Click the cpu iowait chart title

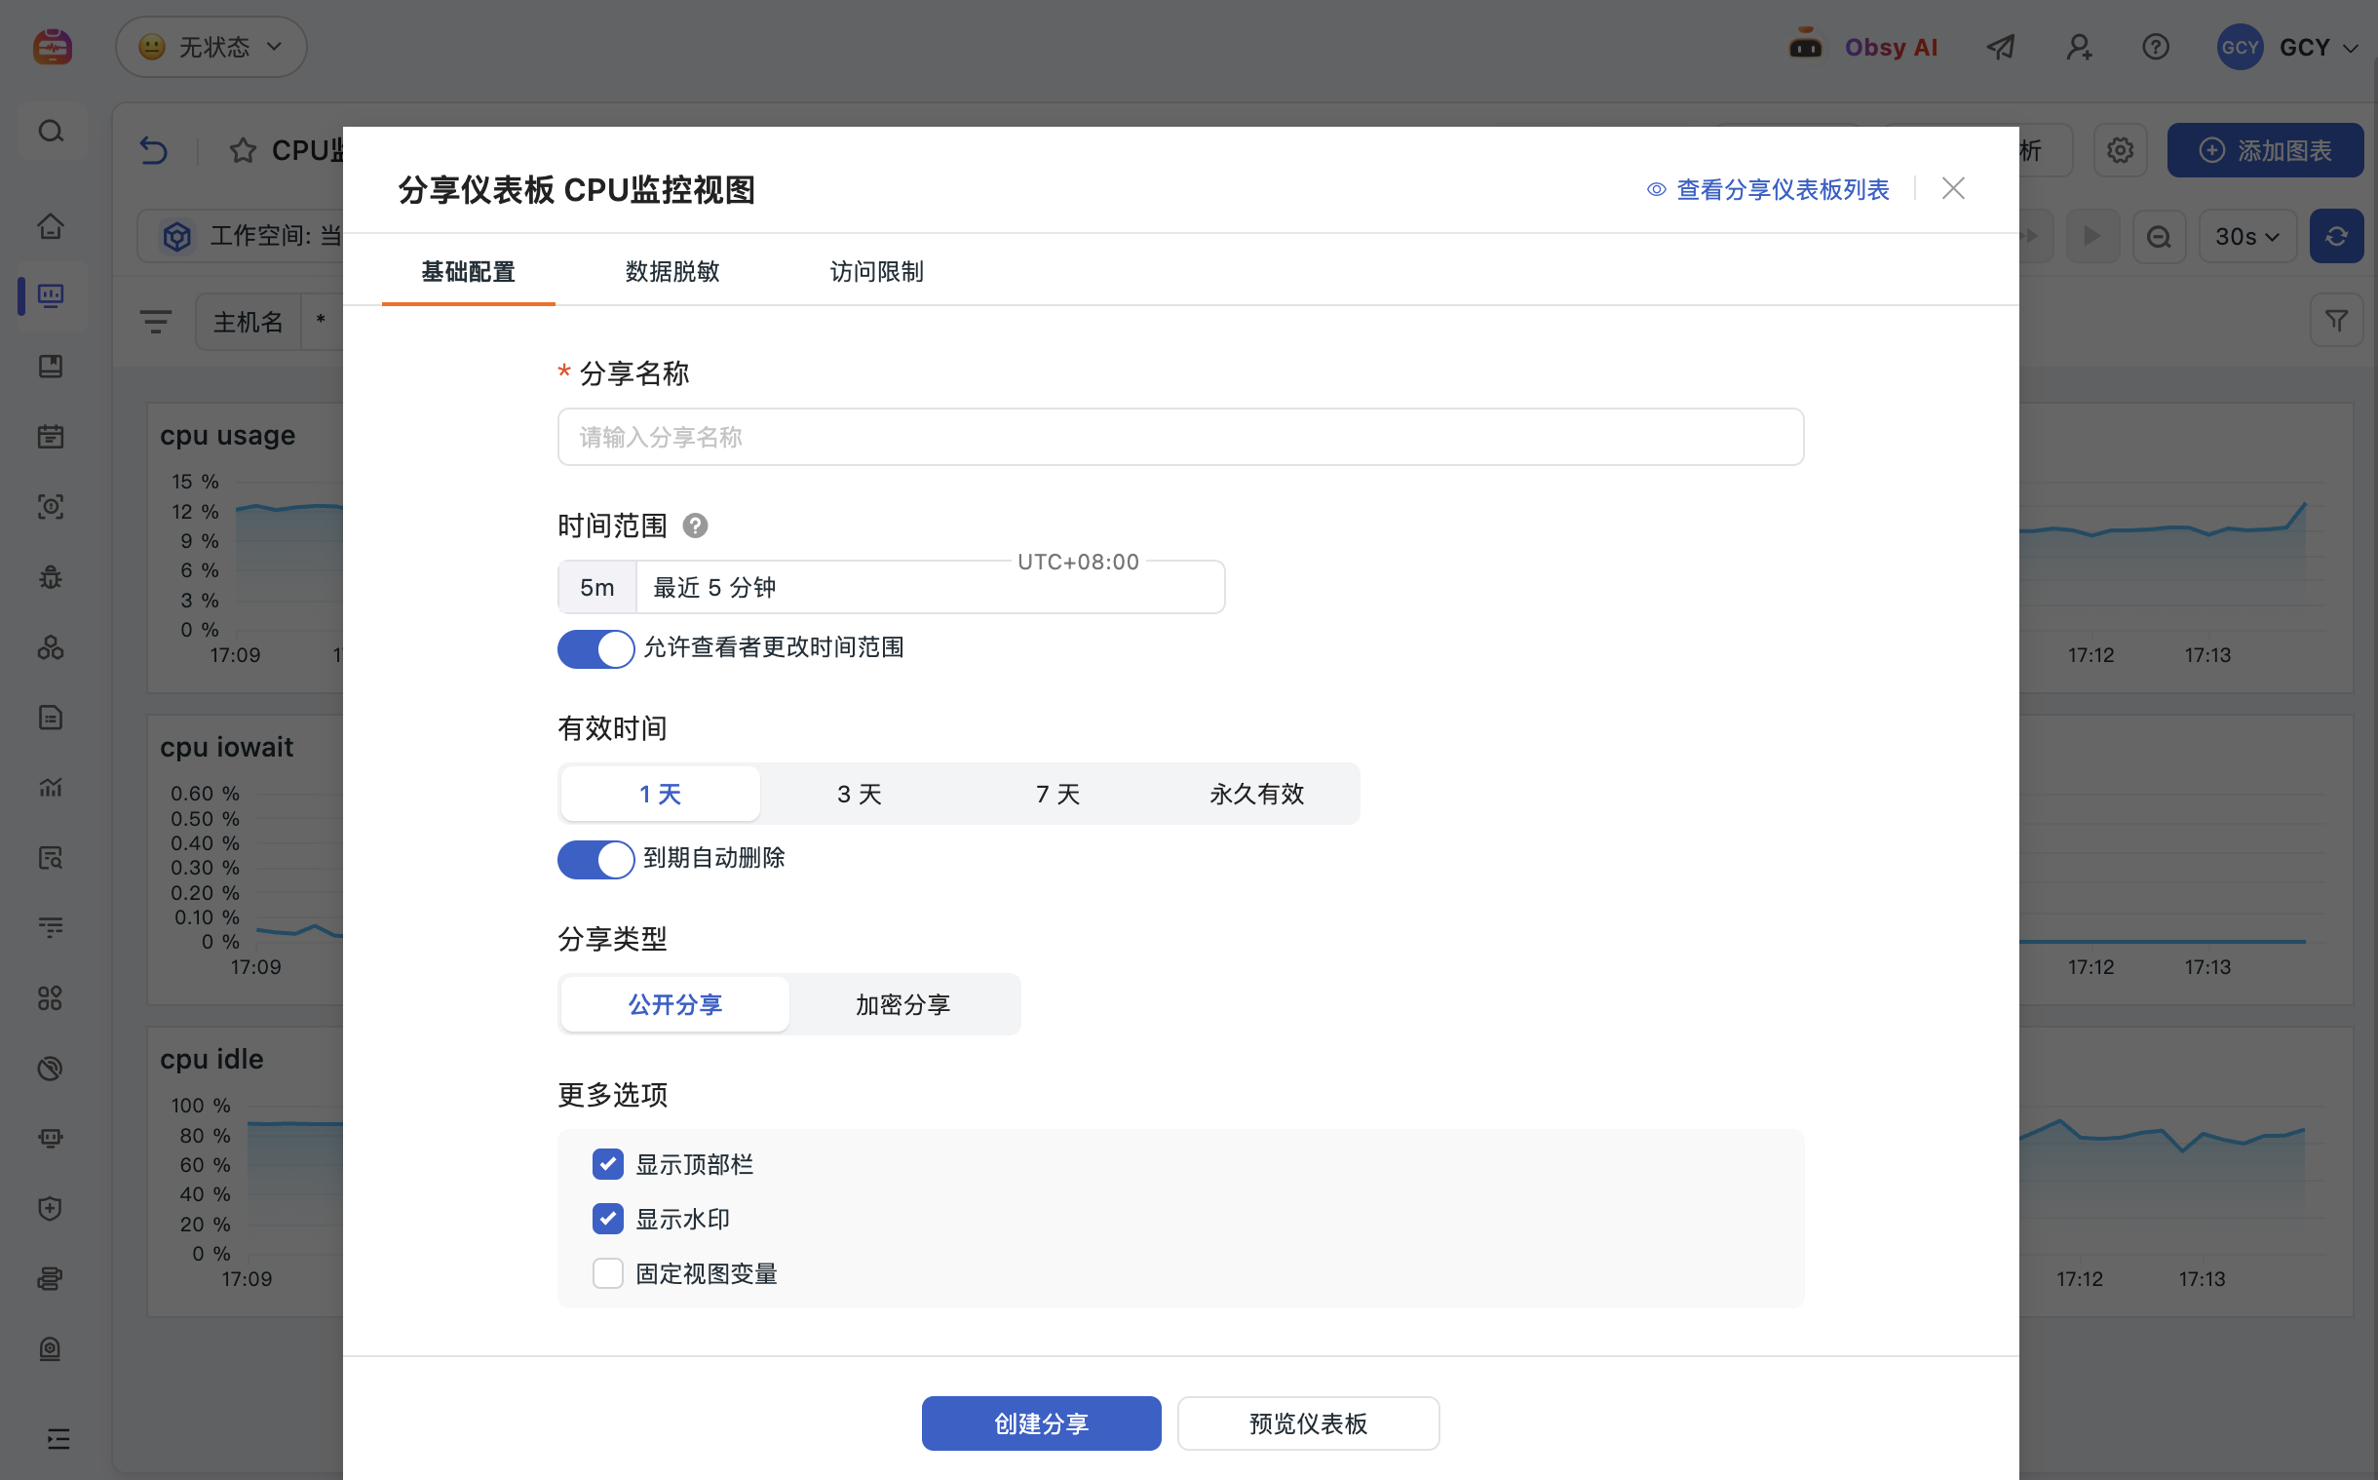click(x=227, y=747)
